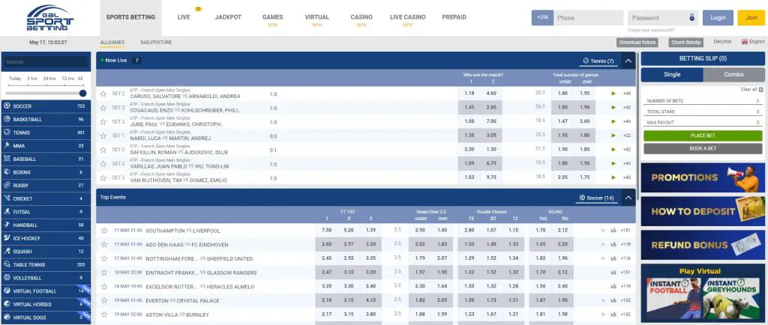Adjust the time range slider handle
This screenshot has width=768, height=325.
point(82,93)
